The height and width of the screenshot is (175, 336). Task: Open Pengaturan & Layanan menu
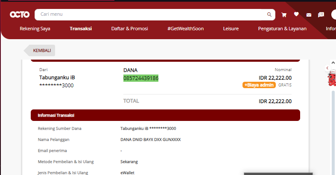tap(282, 29)
